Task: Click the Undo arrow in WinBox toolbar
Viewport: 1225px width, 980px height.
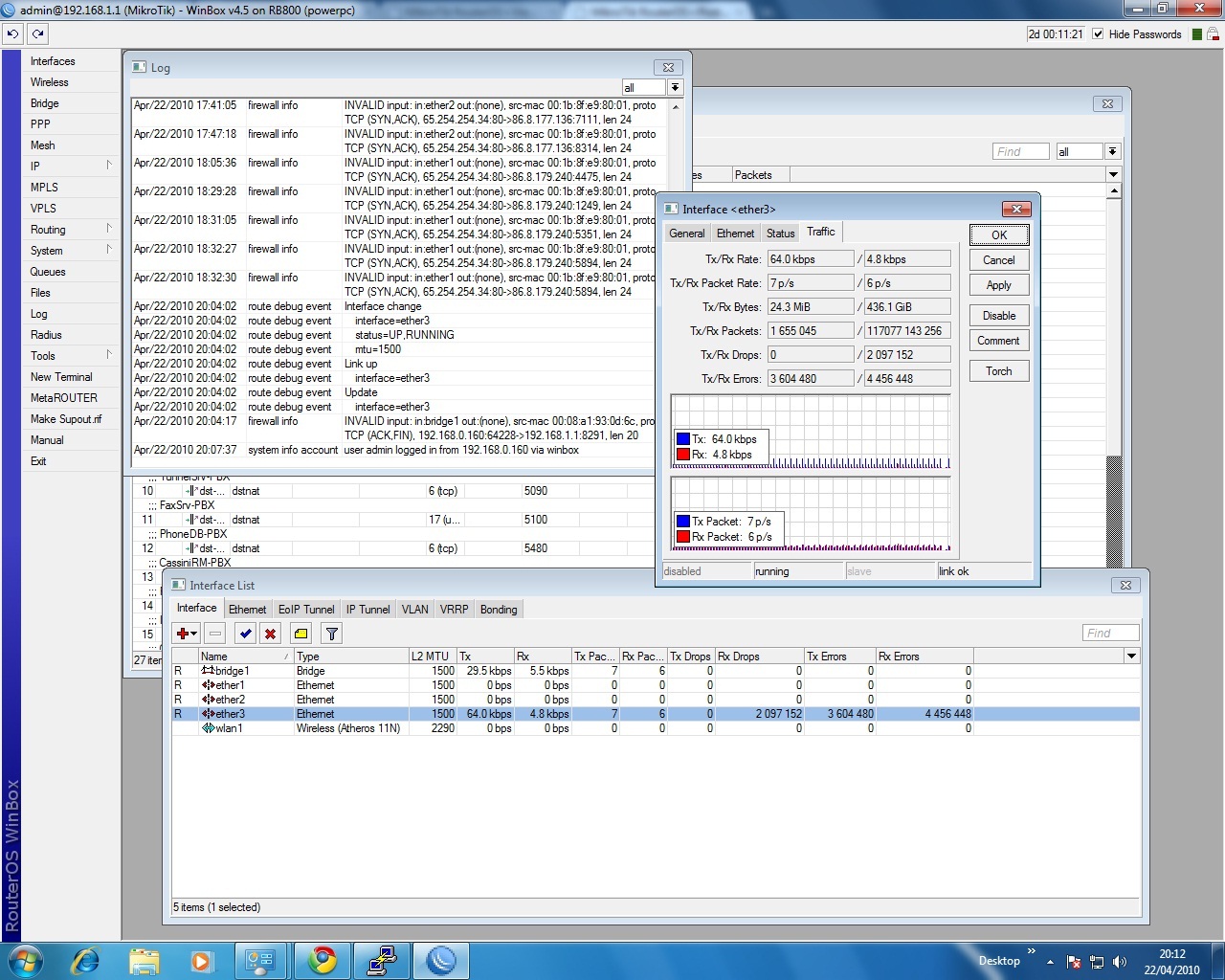Action: point(12,33)
